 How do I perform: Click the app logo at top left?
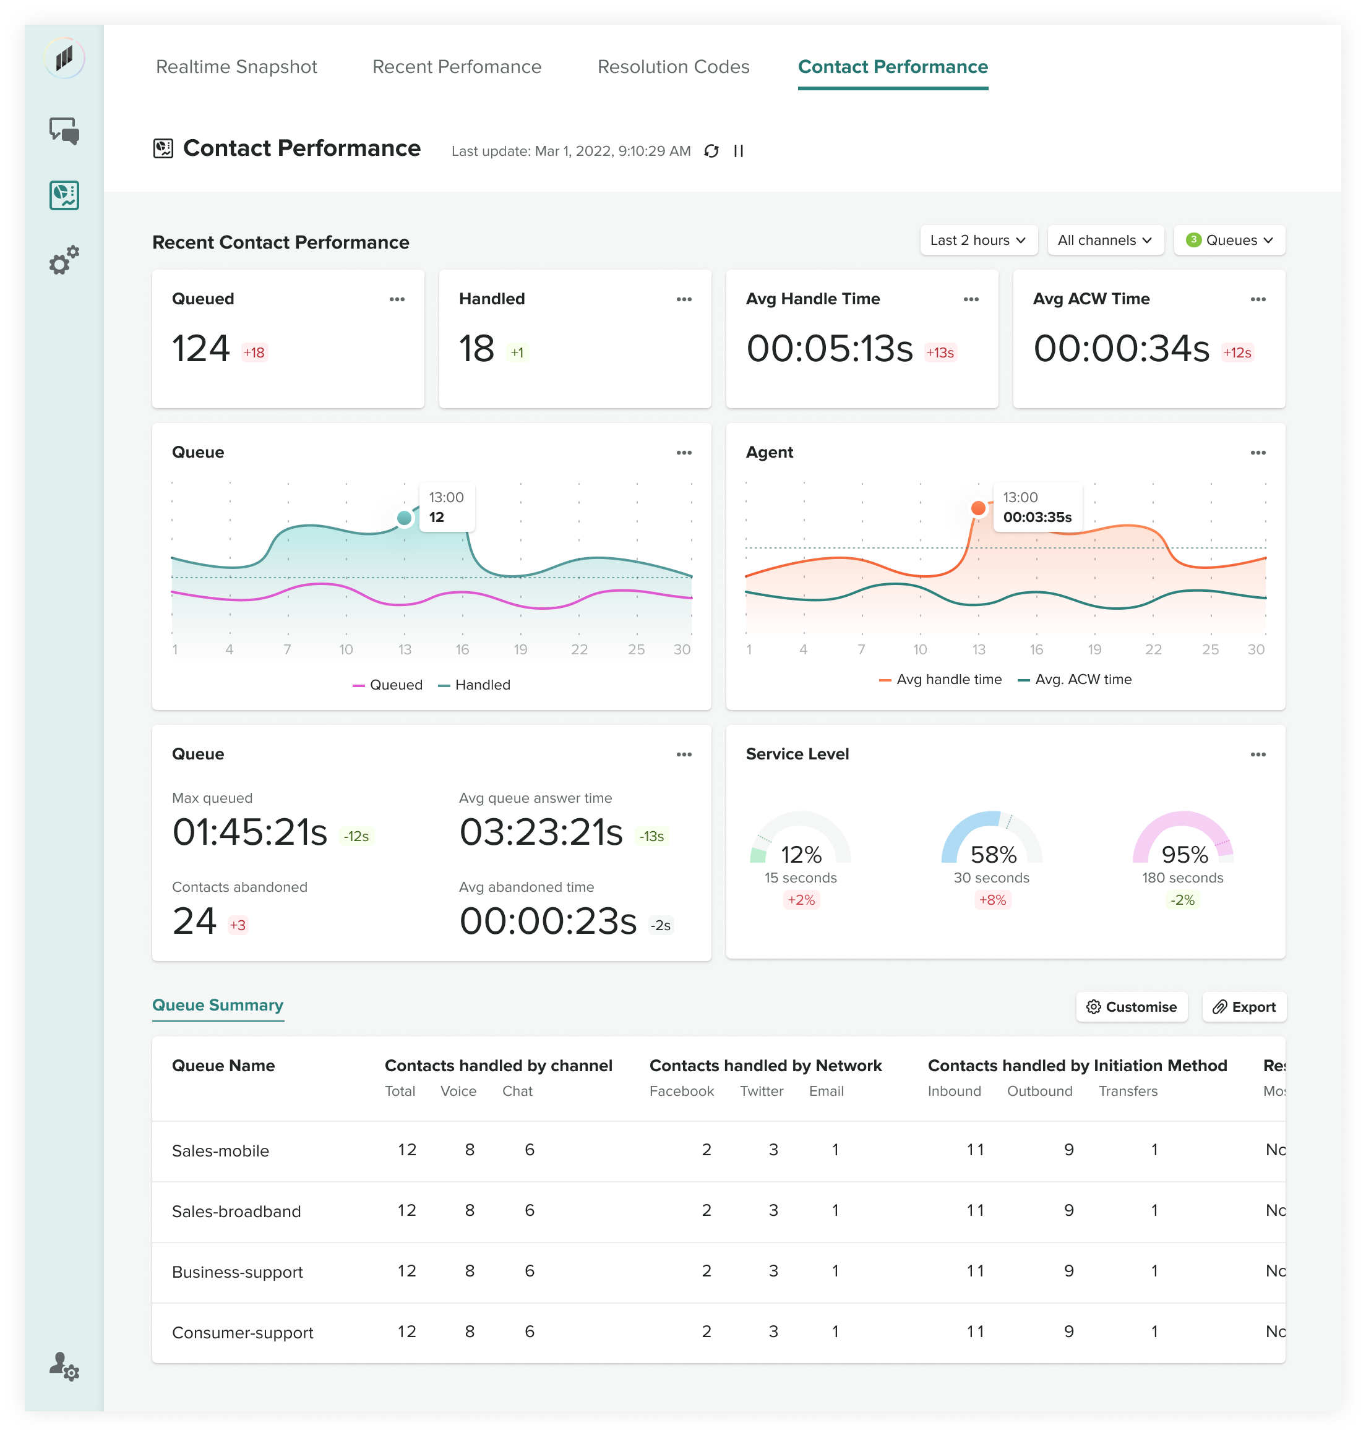click(64, 58)
